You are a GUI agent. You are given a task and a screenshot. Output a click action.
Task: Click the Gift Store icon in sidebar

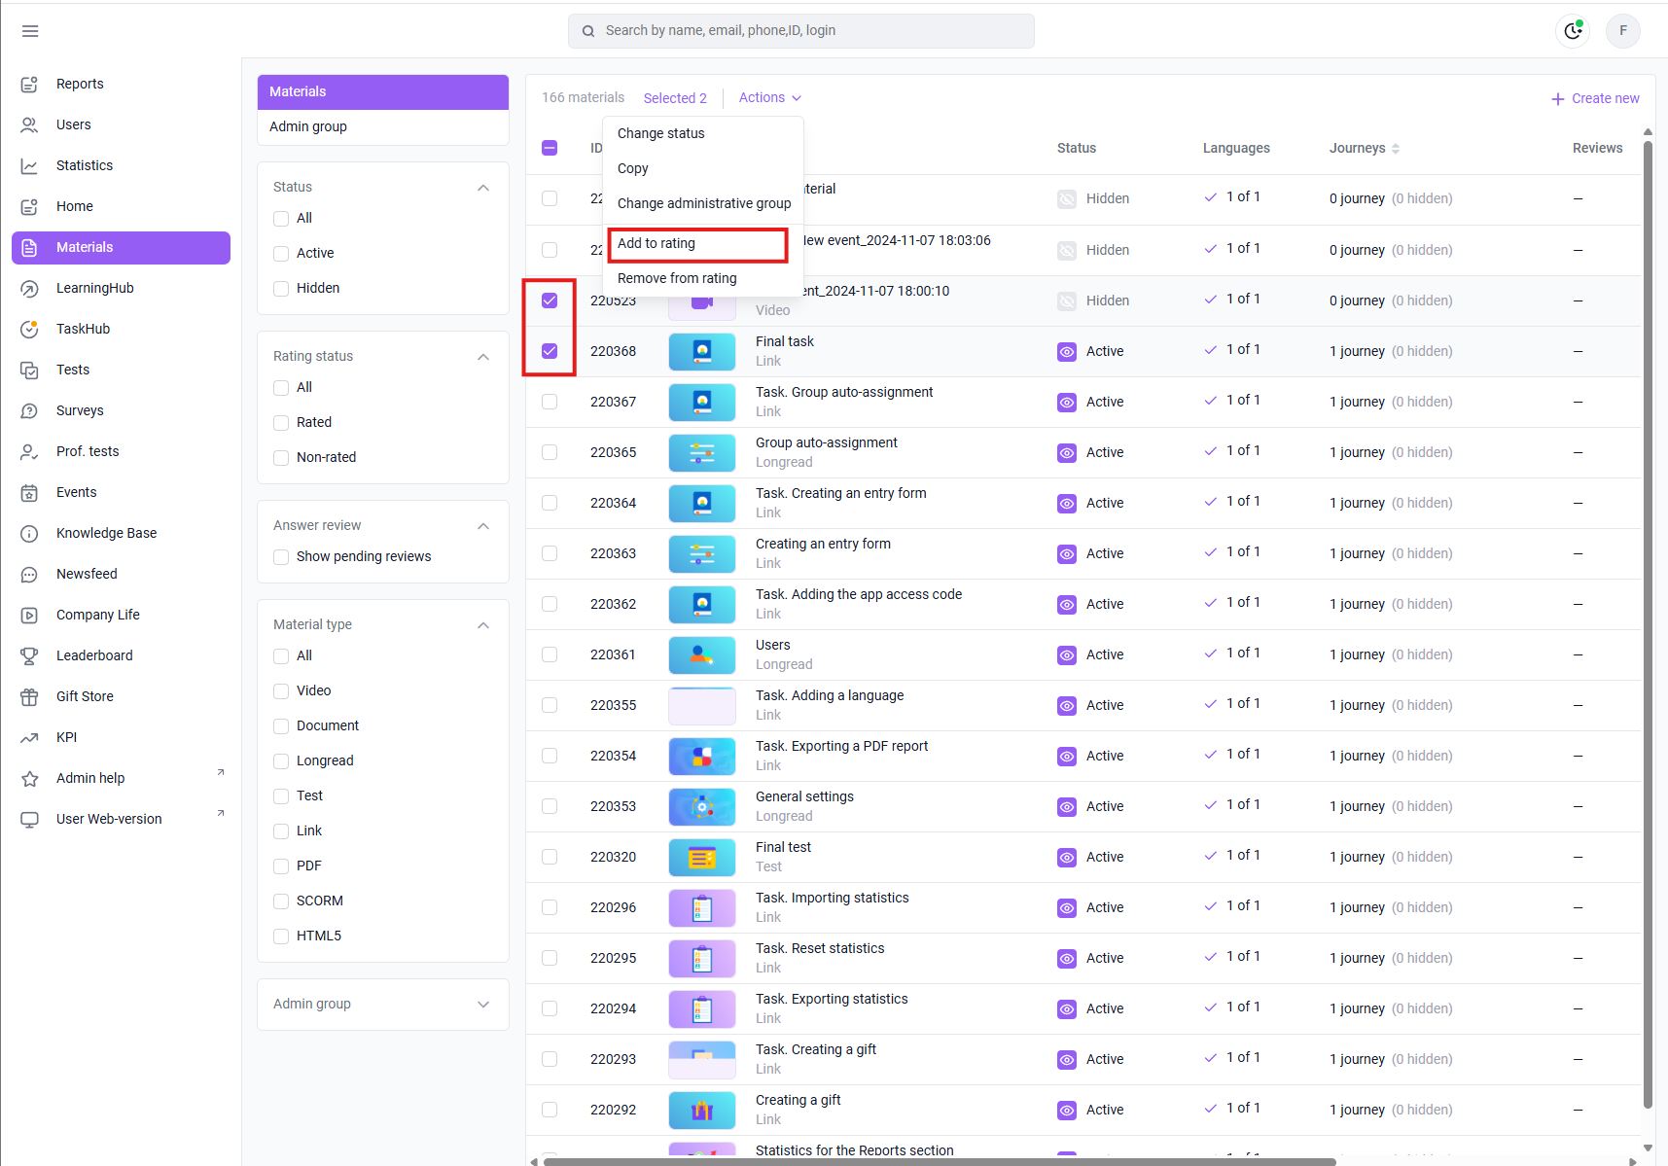pyautogui.click(x=29, y=696)
